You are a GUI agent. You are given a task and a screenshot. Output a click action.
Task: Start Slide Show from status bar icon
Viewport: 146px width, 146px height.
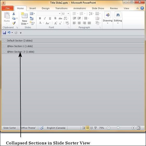pyautogui.click(x=95, y=128)
